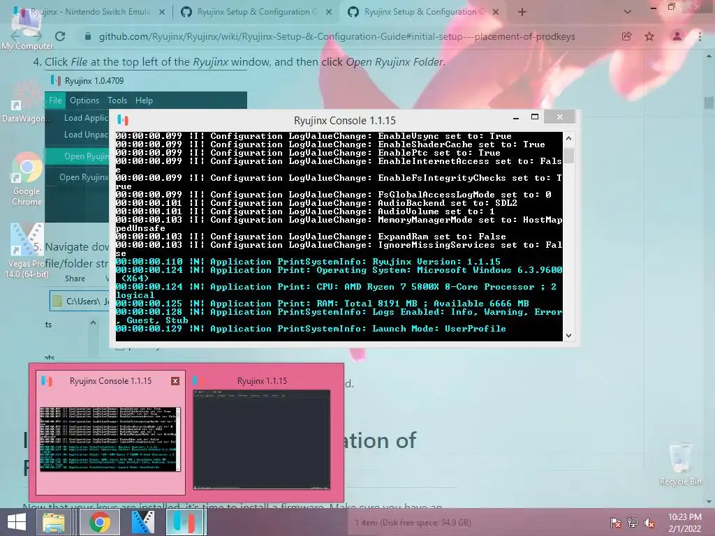This screenshot has height=536, width=715.
Task: Bookmark this page with the star icon
Action: (649, 36)
